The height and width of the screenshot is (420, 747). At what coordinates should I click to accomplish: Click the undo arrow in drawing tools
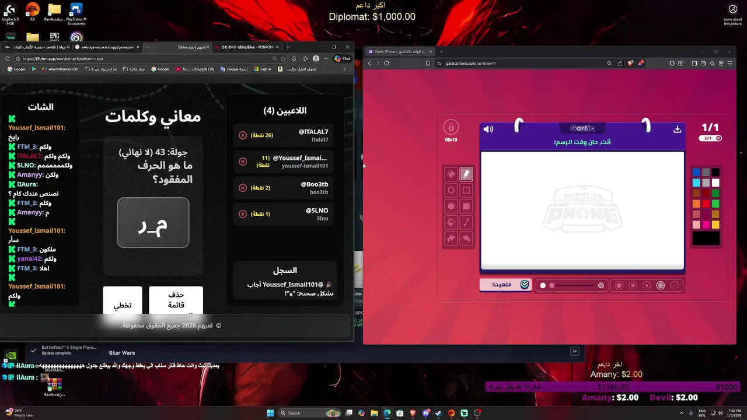[466, 239]
